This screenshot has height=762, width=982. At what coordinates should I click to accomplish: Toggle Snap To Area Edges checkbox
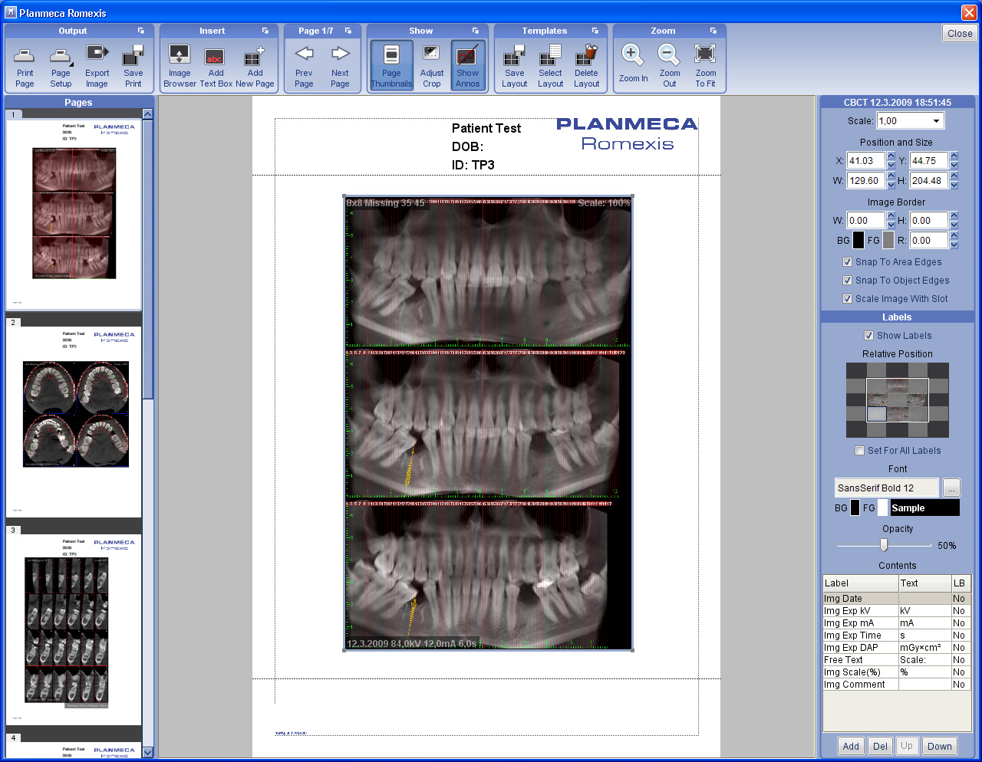pyautogui.click(x=847, y=262)
